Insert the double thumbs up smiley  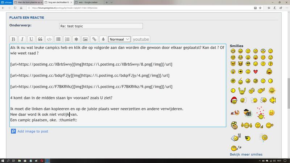pyautogui.click(x=246, y=125)
